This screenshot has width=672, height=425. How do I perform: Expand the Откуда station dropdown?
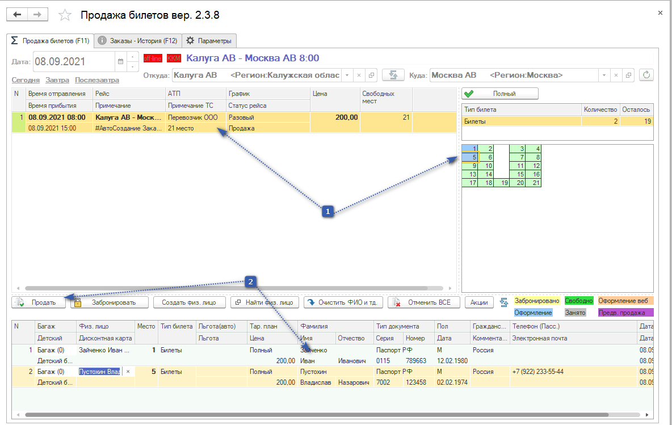[x=347, y=75]
